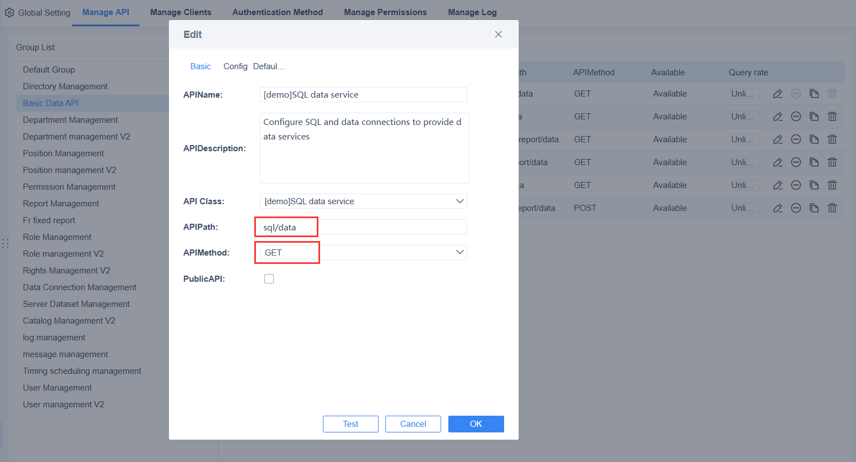This screenshot has width=856, height=462.
Task: Select Role Management in the Group List
Action: 57,237
